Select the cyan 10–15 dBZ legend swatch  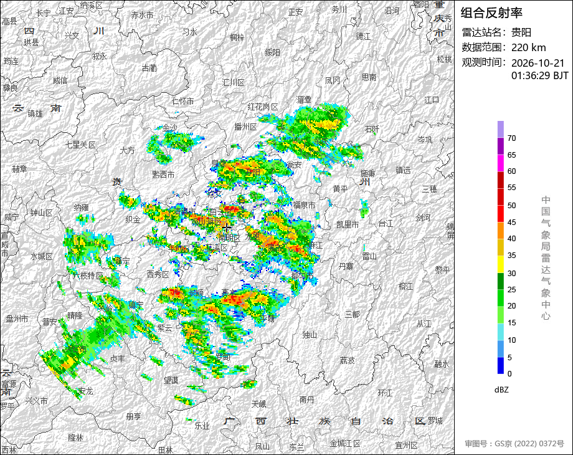coord(500,332)
